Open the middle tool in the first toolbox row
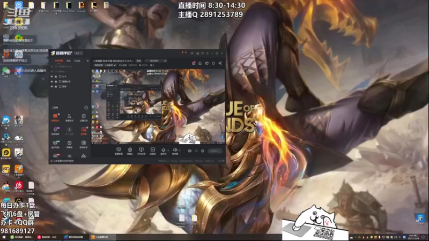This screenshot has width=429, height=241. tap(69, 117)
